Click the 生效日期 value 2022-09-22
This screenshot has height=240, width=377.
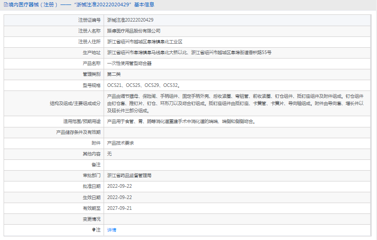119,197
